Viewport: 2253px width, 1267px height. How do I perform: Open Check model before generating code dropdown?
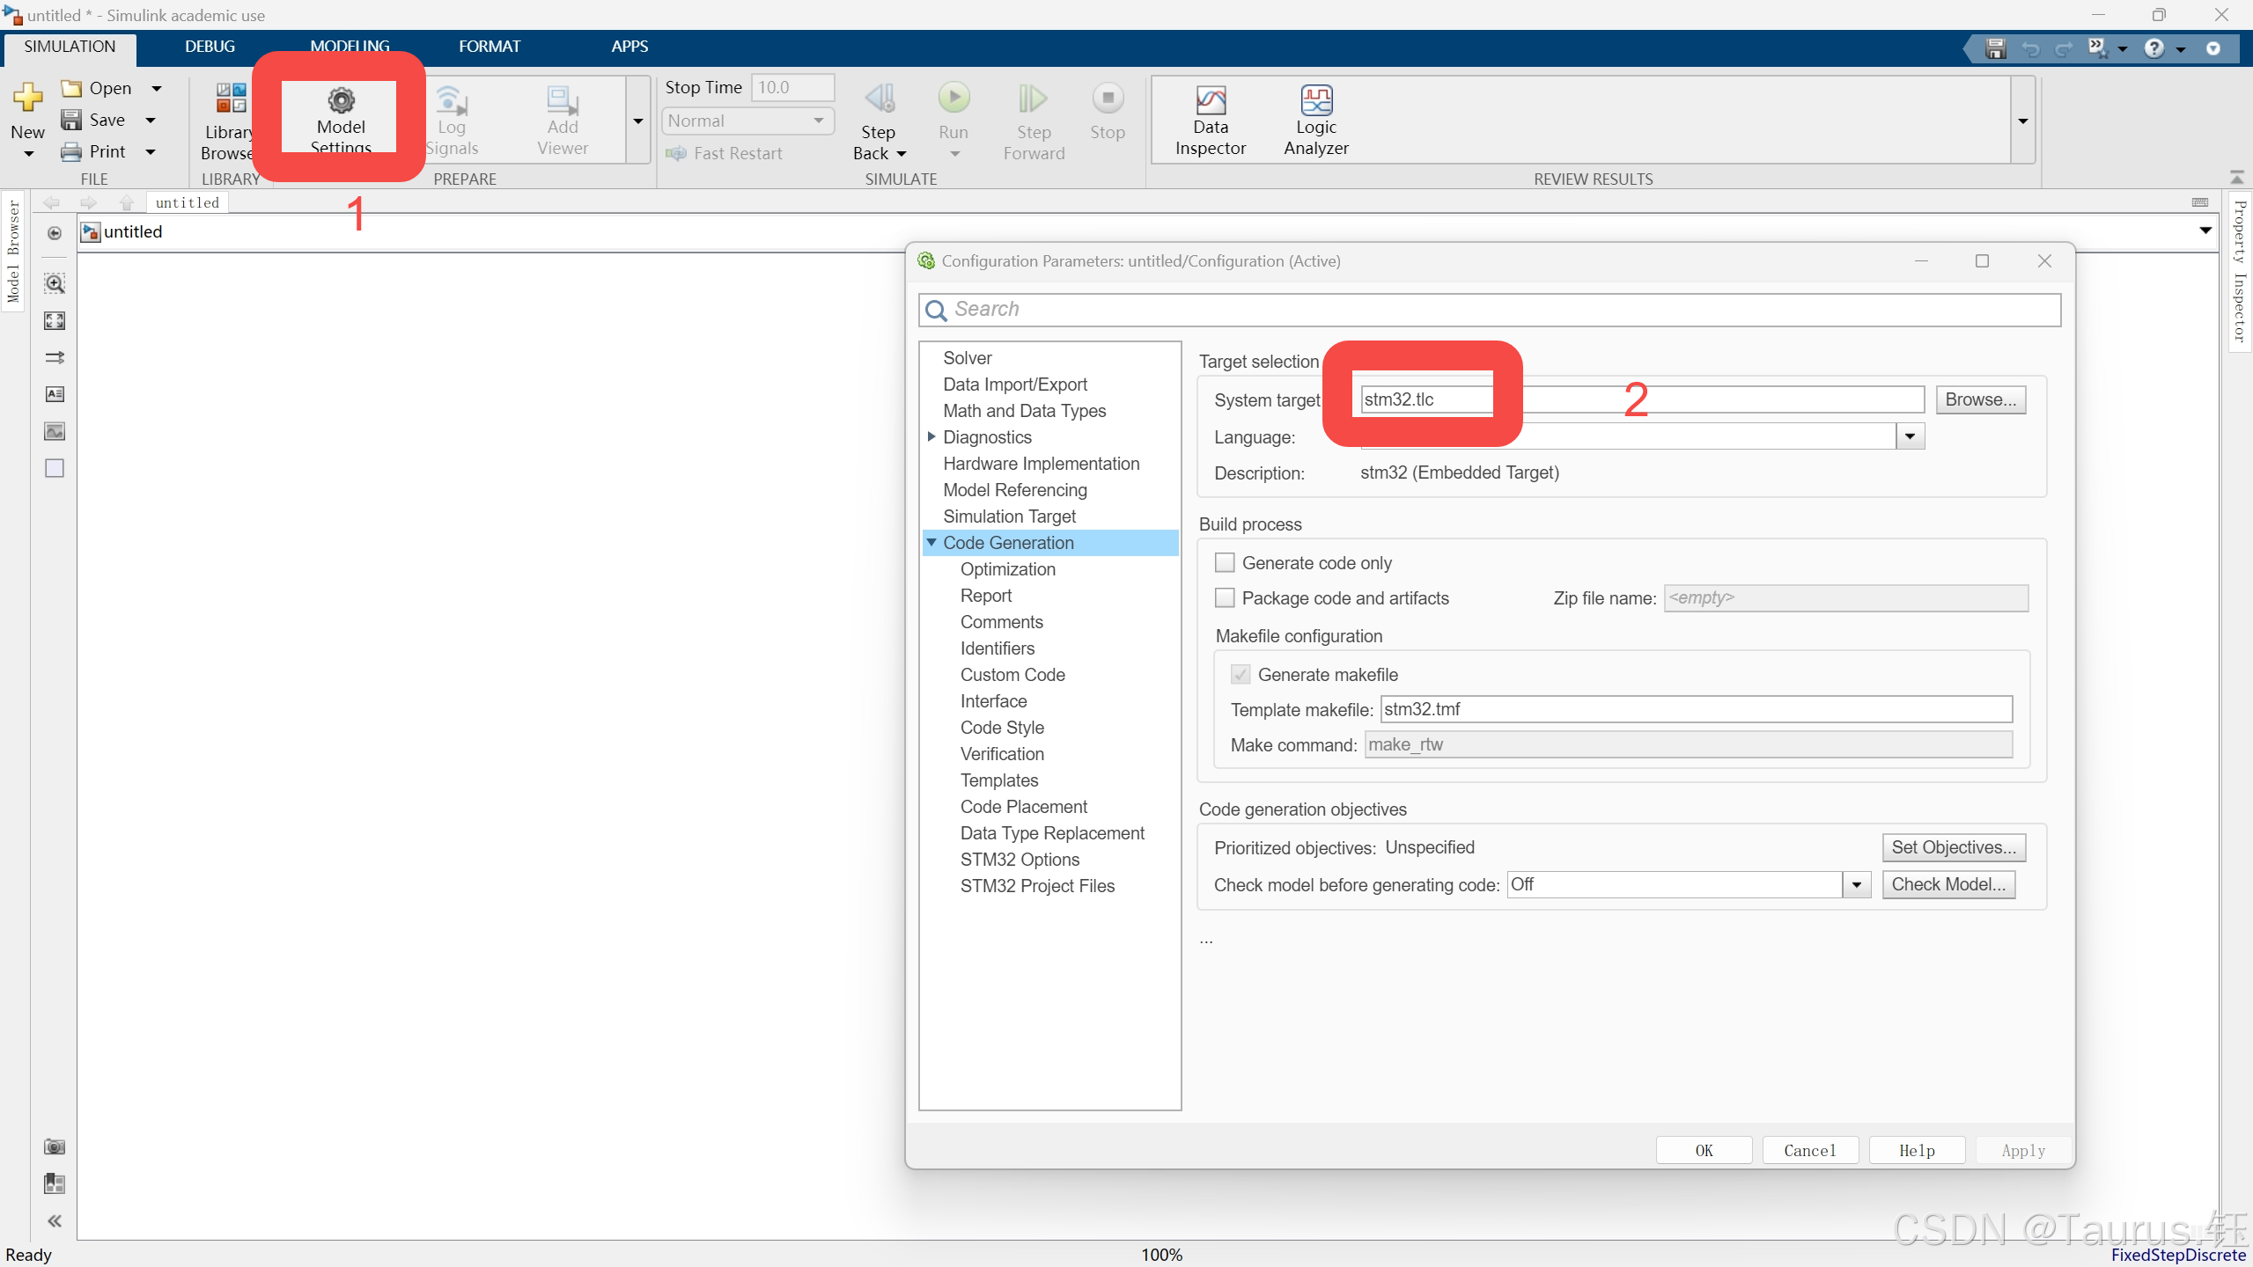click(1856, 884)
